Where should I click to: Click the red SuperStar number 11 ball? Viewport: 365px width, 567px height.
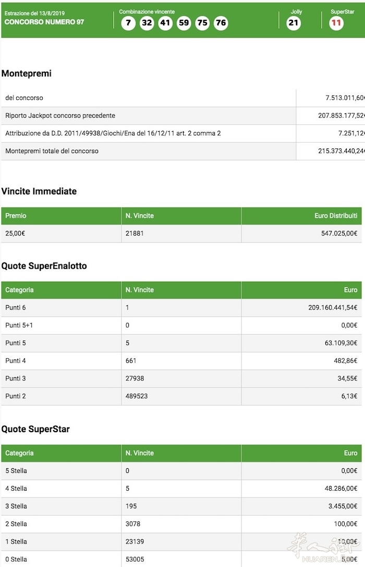click(x=336, y=23)
